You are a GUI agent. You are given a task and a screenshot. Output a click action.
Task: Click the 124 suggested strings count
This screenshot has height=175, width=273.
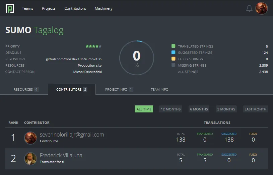(265, 53)
